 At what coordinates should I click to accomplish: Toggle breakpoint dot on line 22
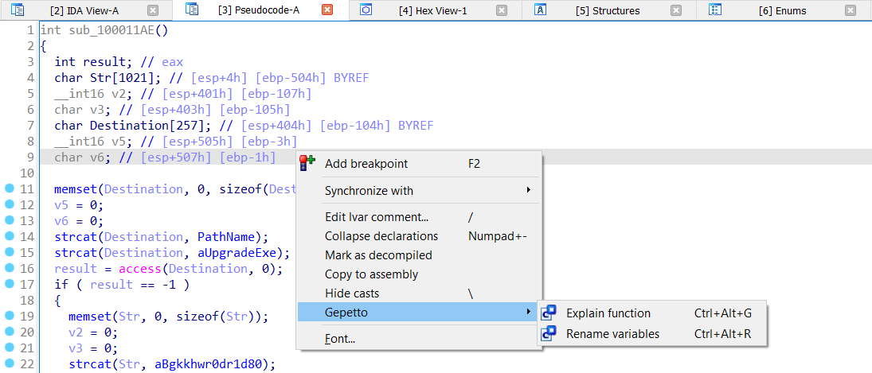(x=9, y=363)
